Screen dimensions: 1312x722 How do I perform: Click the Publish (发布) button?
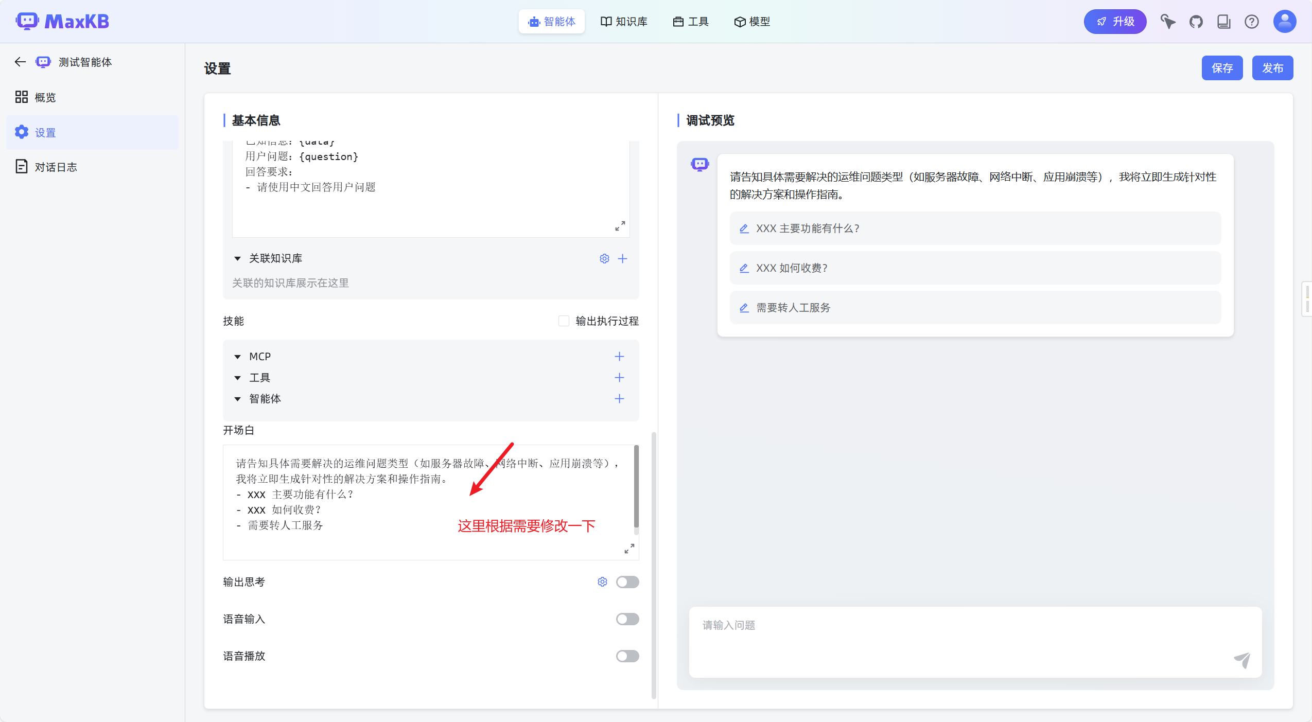(1272, 68)
